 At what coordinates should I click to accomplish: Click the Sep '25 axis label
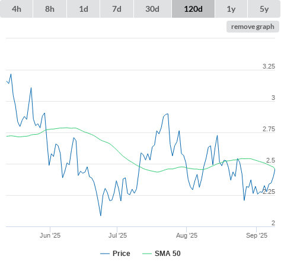coord(257,235)
